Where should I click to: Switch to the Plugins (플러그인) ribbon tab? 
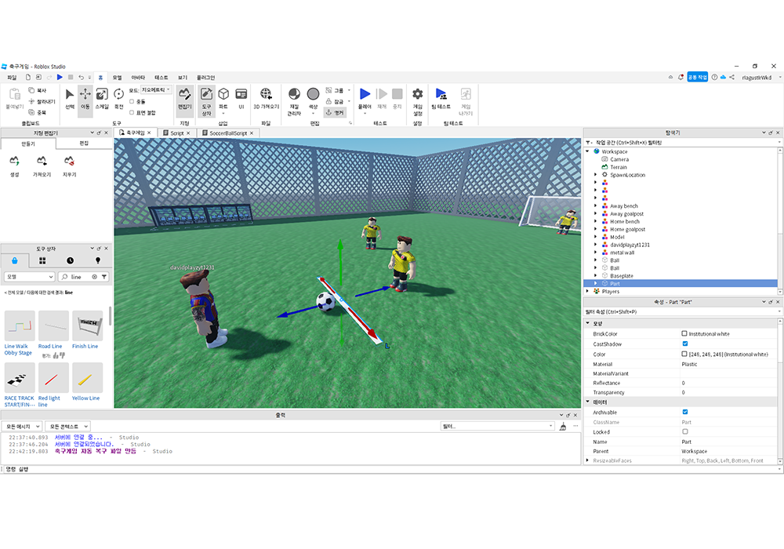pos(205,78)
